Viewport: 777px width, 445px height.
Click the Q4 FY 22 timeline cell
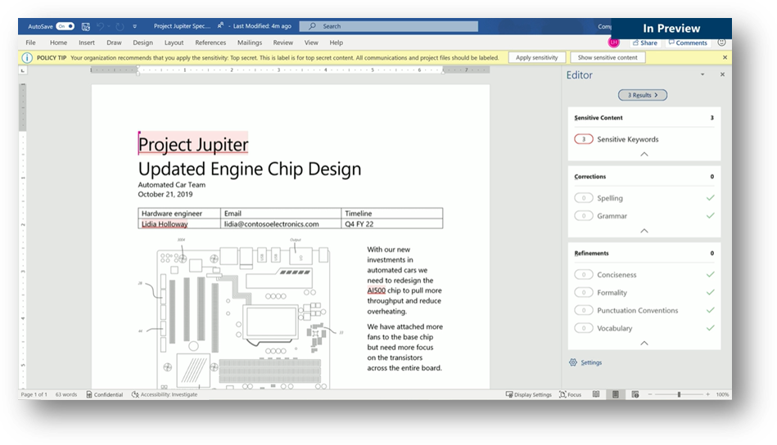392,224
